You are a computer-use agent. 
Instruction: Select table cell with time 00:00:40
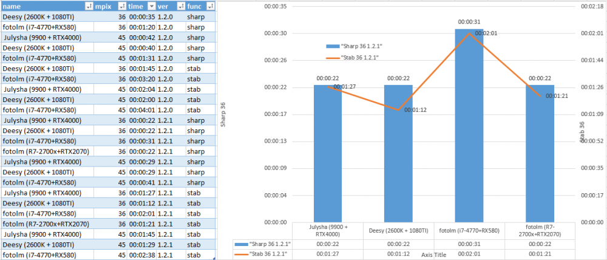[141, 48]
